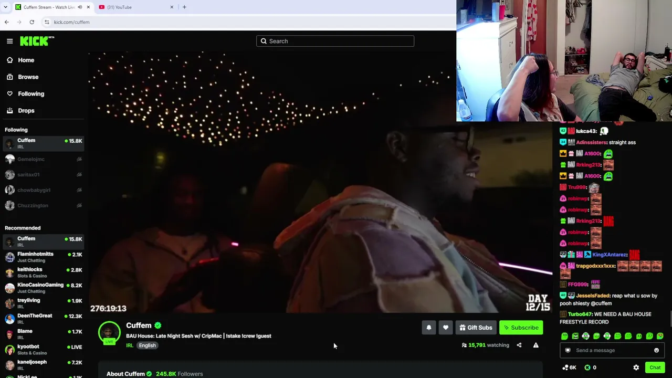672x378 pixels.
Task: Open the emote picker smiley in chat
Action: (x=656, y=350)
